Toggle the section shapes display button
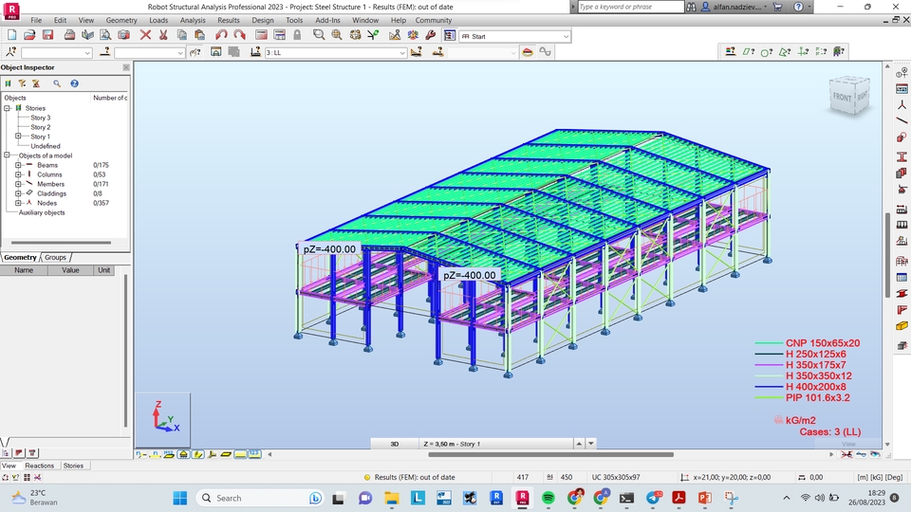Image resolution: width=911 pixels, height=512 pixels. (197, 454)
